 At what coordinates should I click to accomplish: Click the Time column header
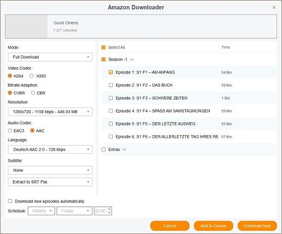coord(226,47)
